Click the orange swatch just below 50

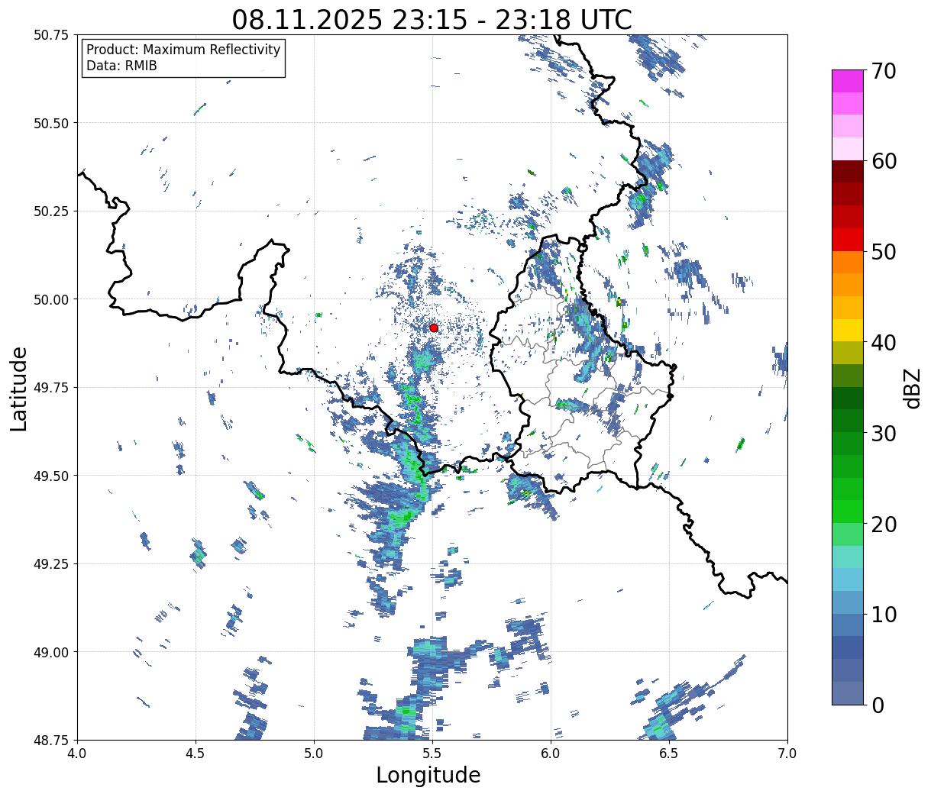(847, 262)
